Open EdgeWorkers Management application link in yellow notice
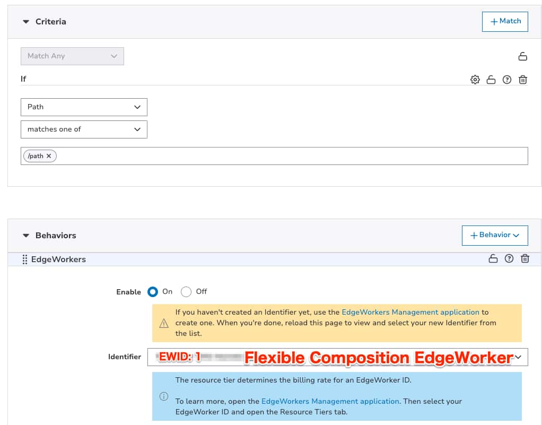The height and width of the screenshot is (425, 542). pyautogui.click(x=410, y=313)
